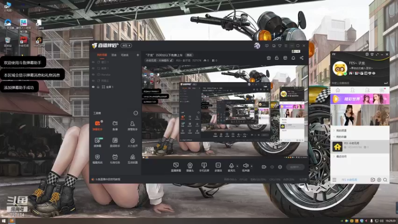Open the message icon in title bar
The height and width of the screenshot is (224, 398).
click(267, 46)
